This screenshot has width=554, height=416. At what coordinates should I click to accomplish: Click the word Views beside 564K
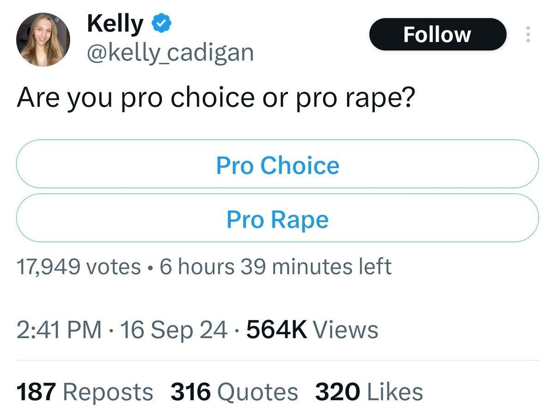point(346,330)
